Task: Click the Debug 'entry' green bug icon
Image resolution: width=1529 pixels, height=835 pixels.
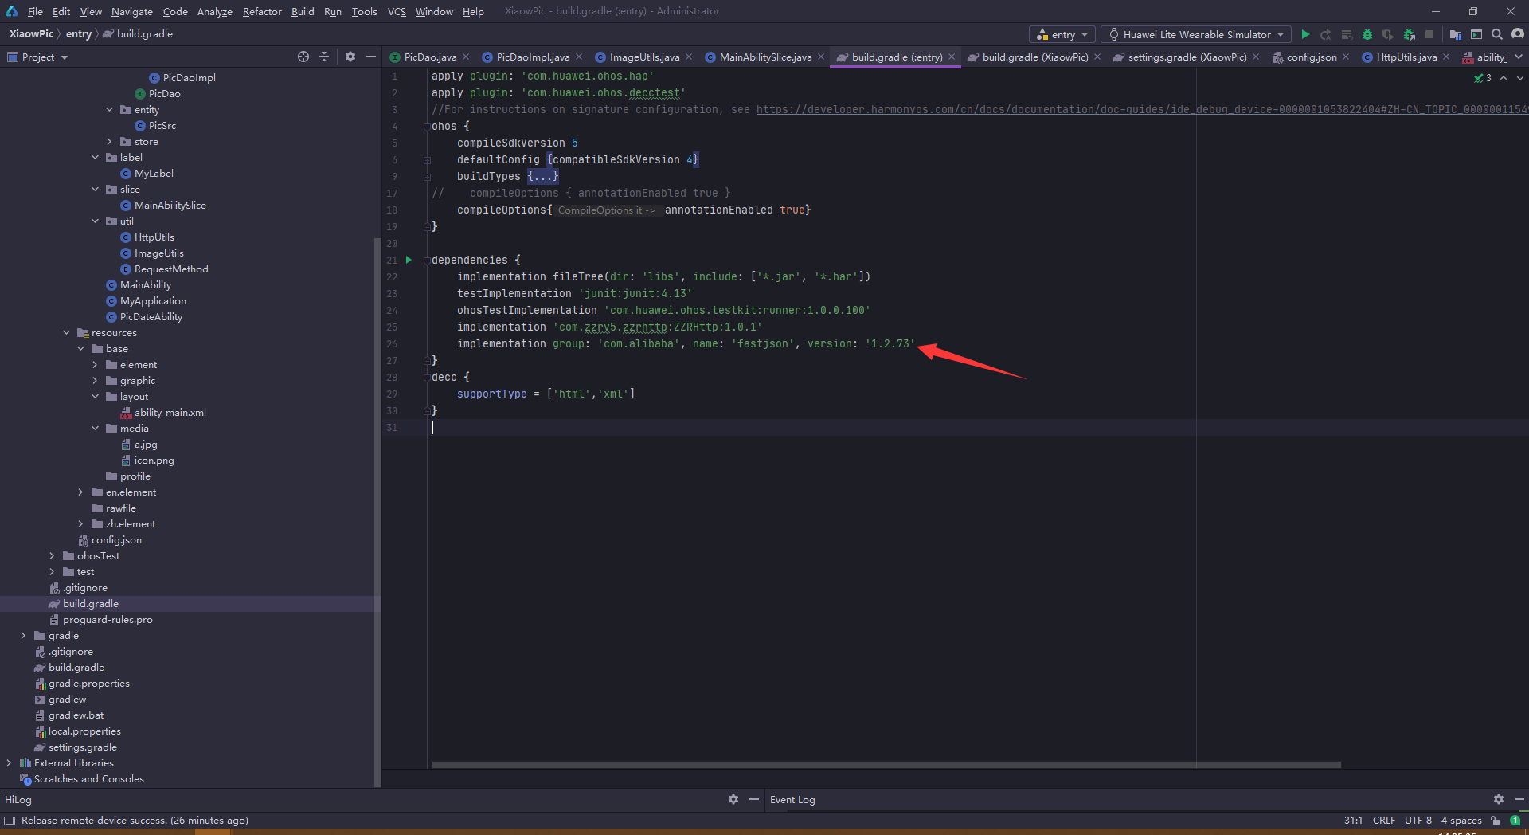Action: tap(1367, 34)
